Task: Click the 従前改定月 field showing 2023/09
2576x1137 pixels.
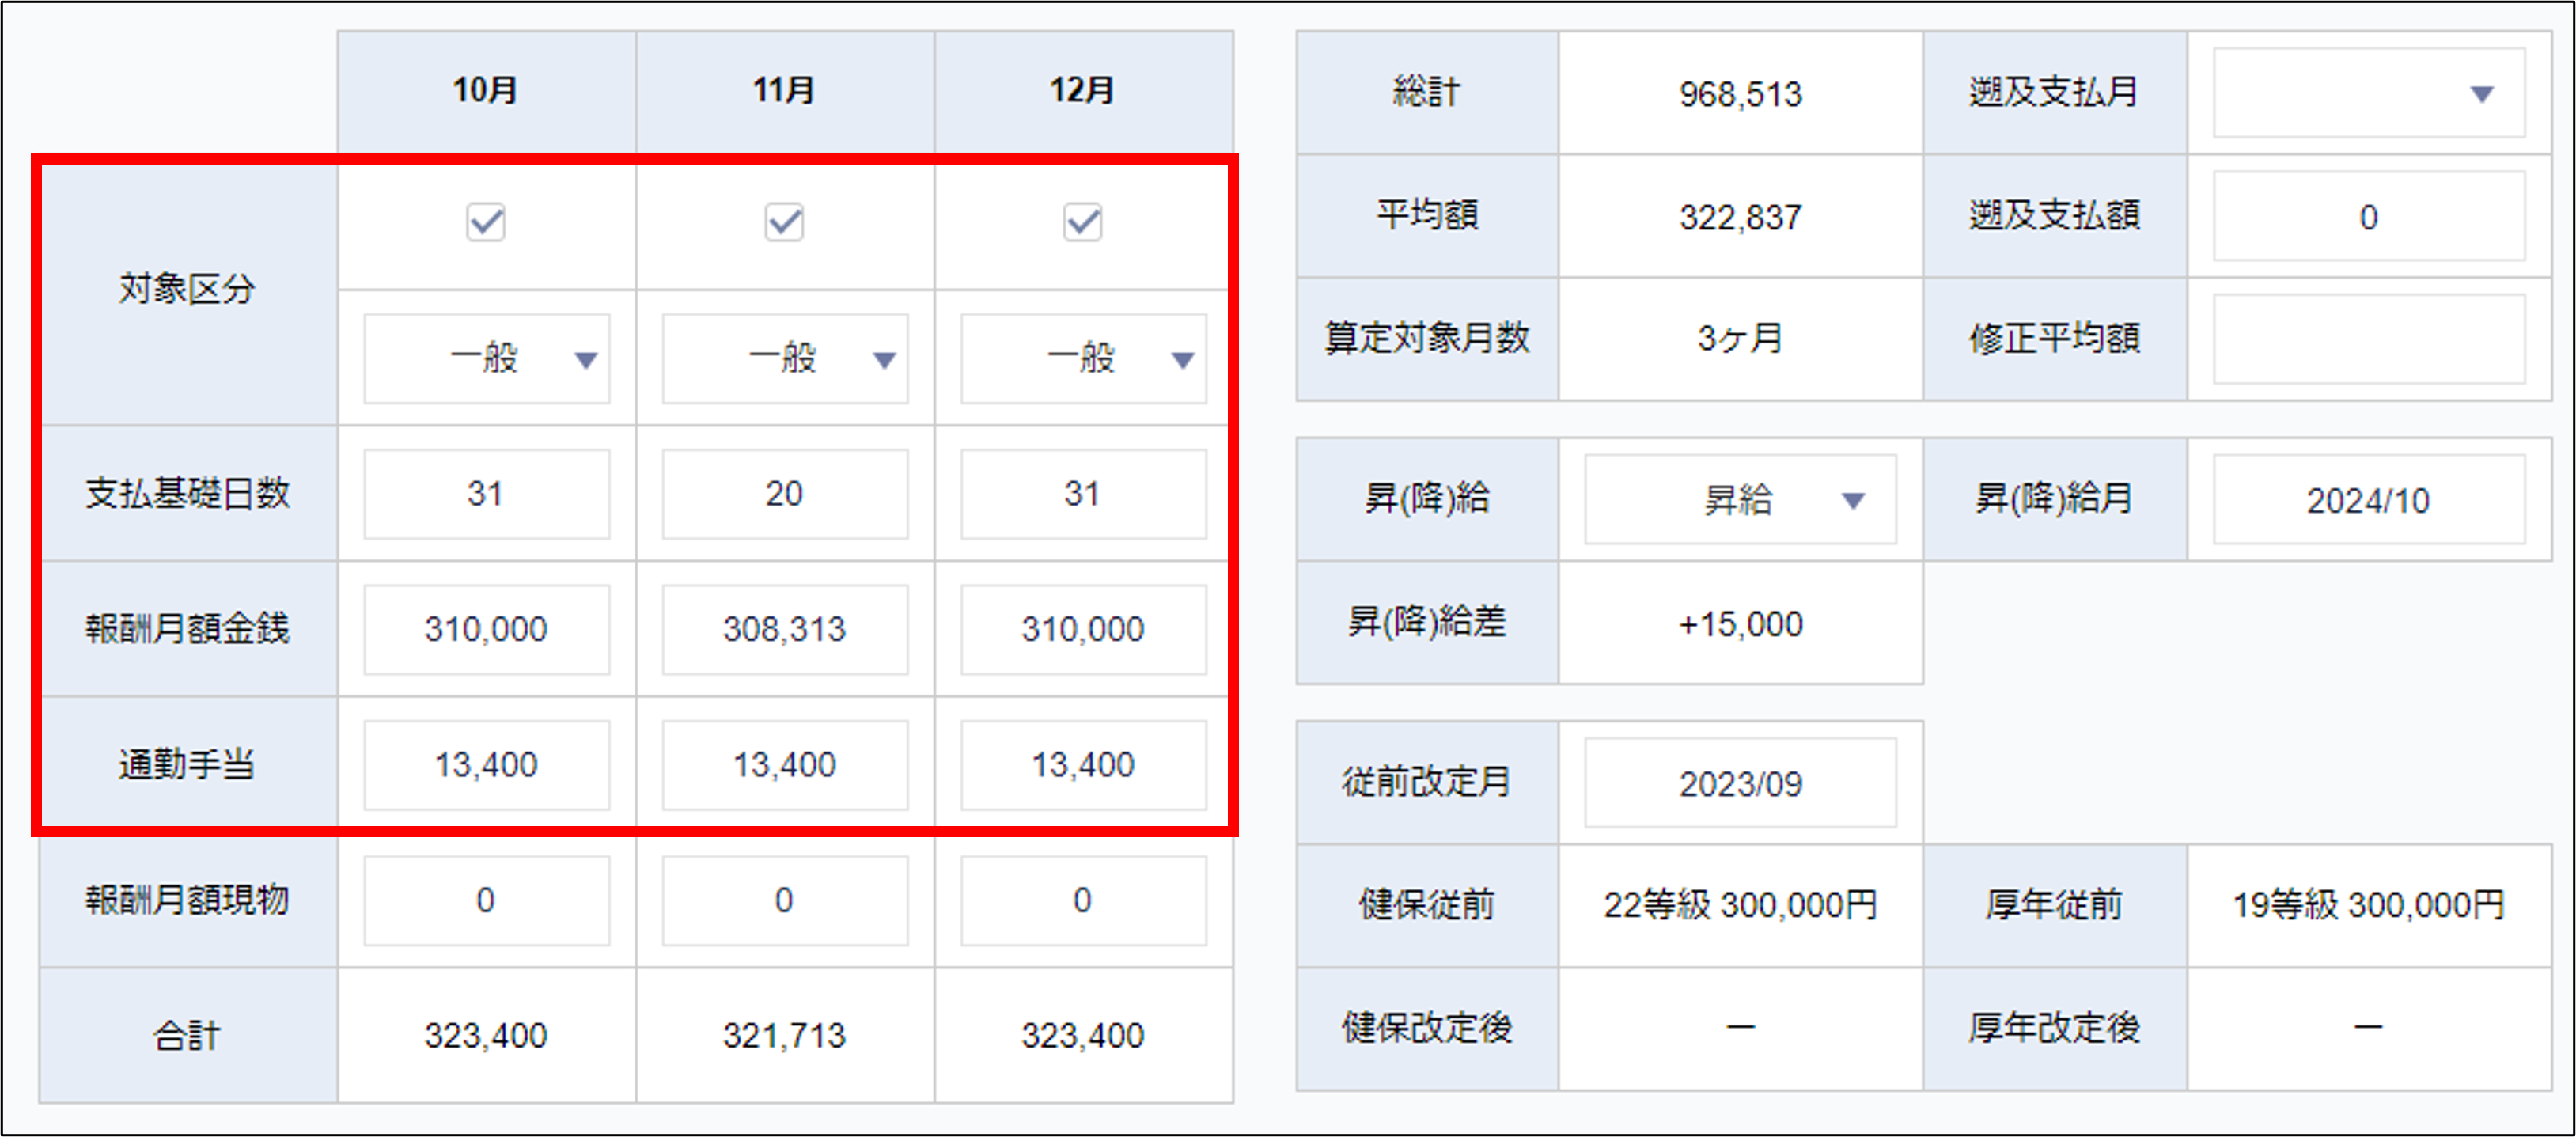Action: click(1740, 784)
